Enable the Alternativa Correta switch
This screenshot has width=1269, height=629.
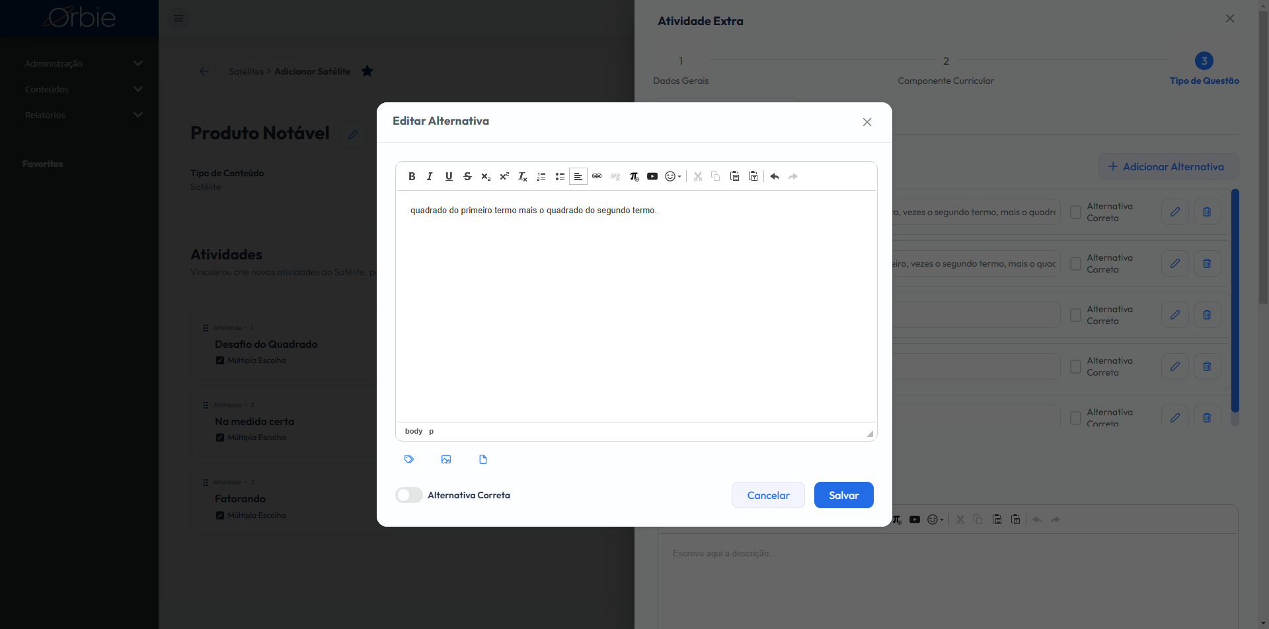[x=409, y=495]
